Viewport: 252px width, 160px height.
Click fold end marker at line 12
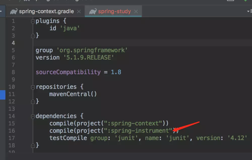coord(33,102)
